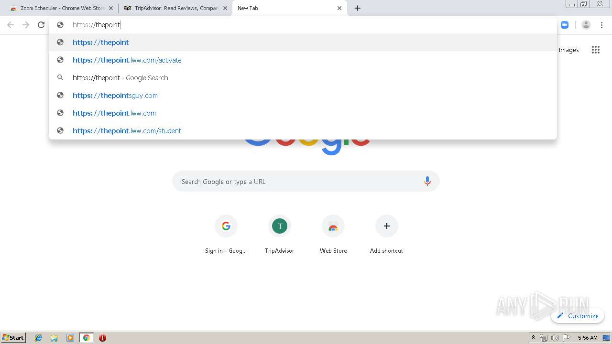Click the clock showing 5:56 AM
Screen dimensions: 612x344
point(588,338)
